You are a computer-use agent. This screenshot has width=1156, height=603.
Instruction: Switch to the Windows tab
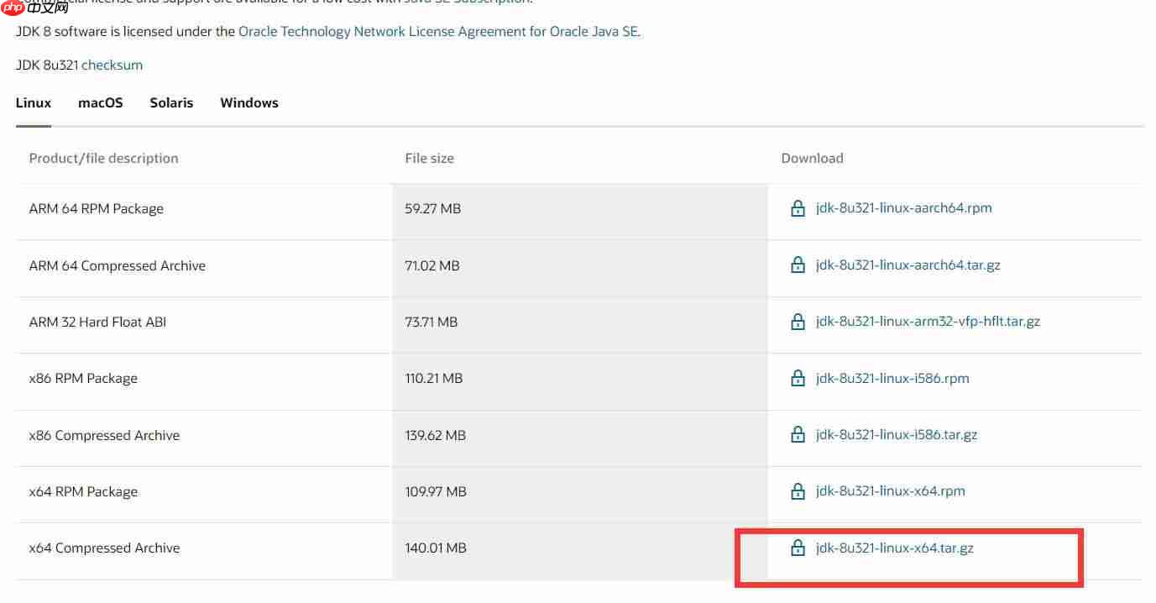[x=249, y=103]
